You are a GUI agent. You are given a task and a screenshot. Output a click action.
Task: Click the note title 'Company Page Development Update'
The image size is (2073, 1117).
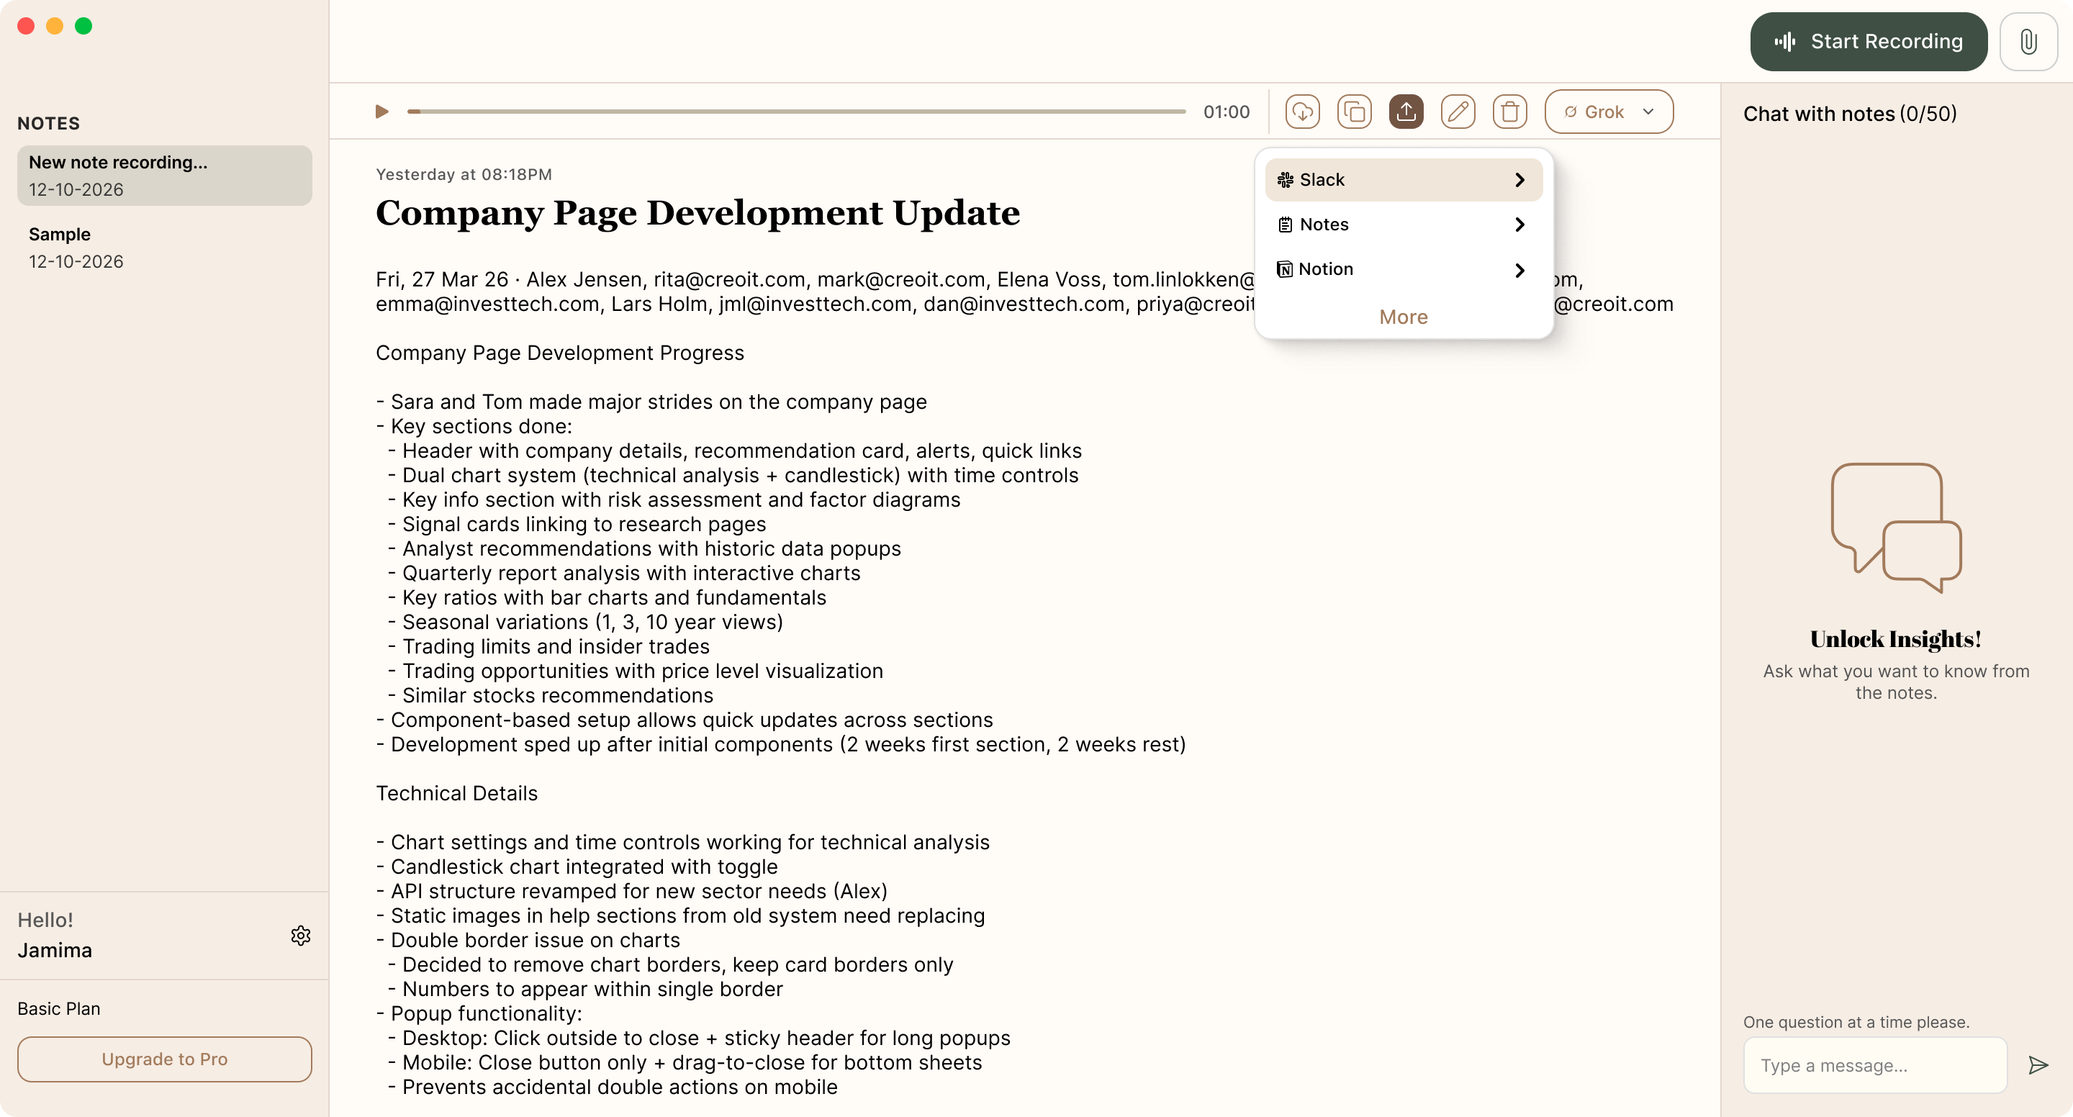click(x=697, y=213)
